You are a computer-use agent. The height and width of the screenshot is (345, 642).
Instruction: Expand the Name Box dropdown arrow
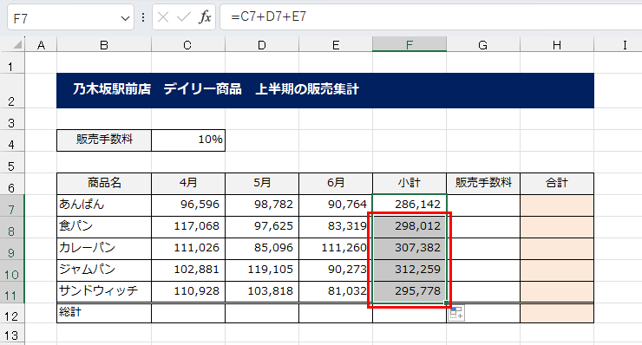[125, 18]
